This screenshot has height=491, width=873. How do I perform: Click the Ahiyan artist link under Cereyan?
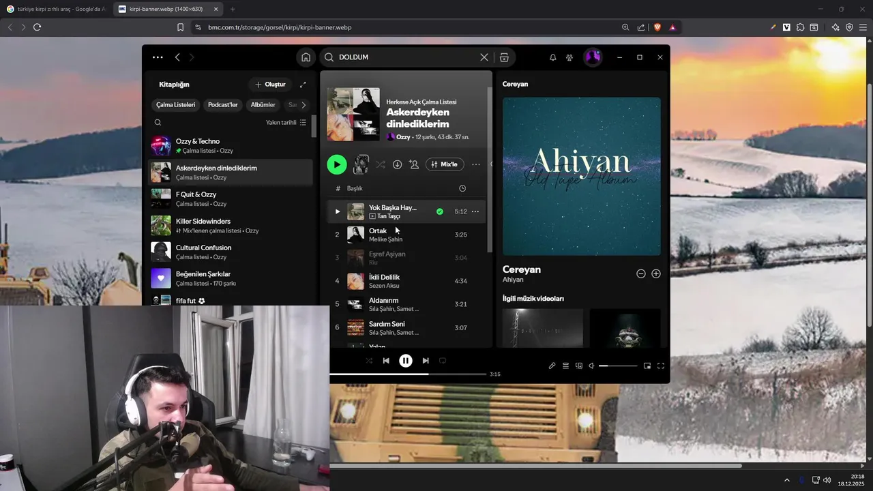coord(513,280)
